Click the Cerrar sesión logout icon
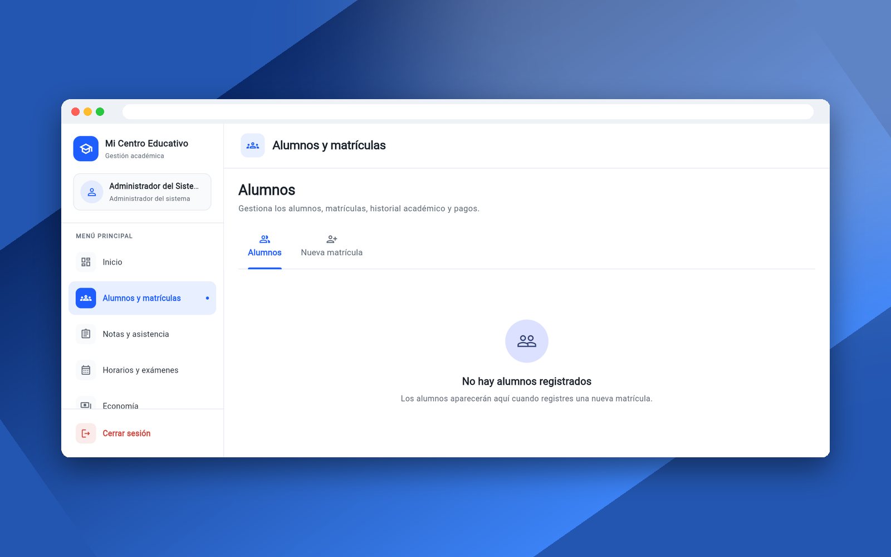The width and height of the screenshot is (891, 557). tap(86, 433)
